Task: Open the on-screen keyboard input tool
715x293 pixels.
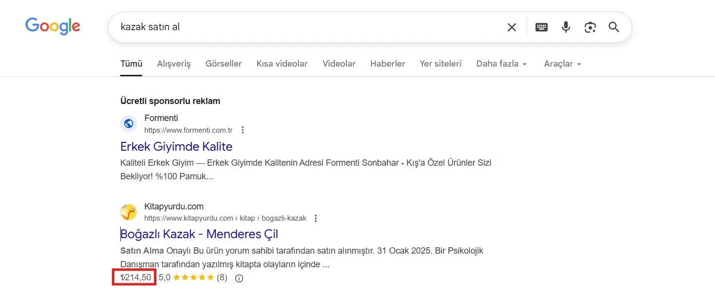Action: 541,27
